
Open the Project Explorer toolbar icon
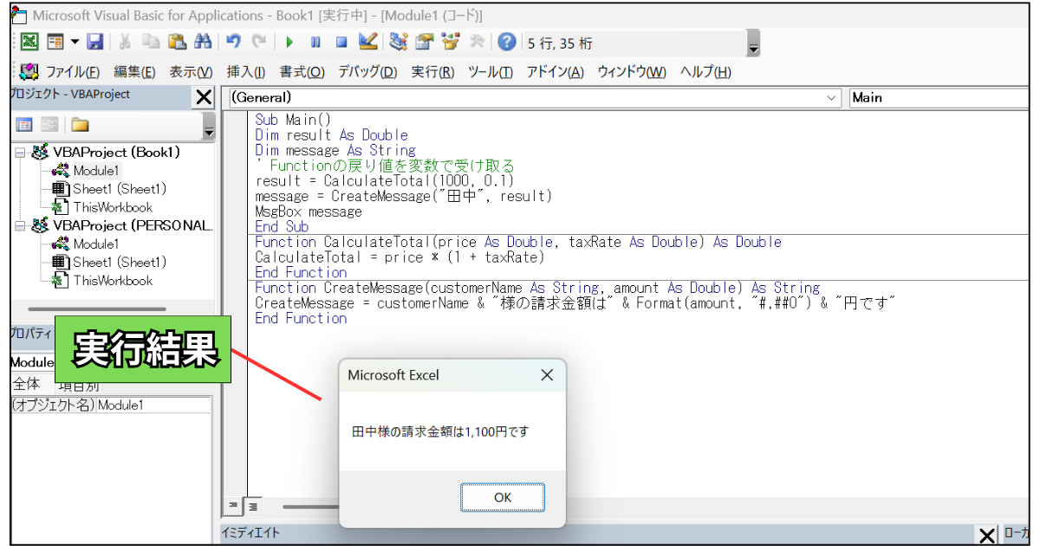tap(399, 42)
